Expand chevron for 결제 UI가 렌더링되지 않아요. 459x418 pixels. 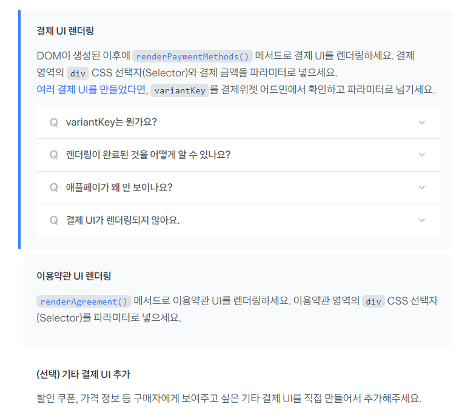[422, 220]
